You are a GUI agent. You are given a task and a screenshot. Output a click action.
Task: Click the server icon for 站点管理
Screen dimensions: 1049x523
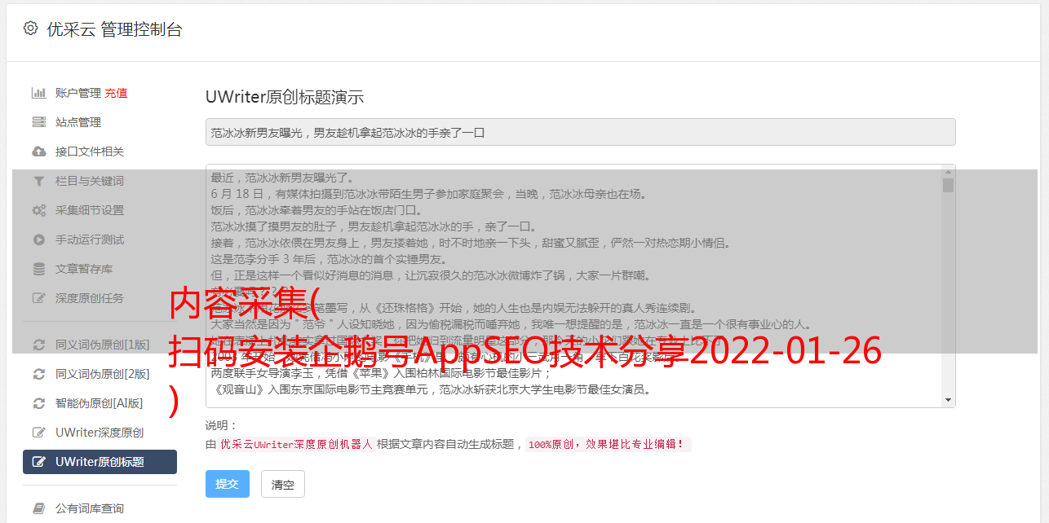point(38,122)
